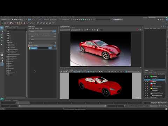The width and height of the screenshot is (168, 126).
Task: Select the arrow Select tool in toolbox
Action: click(2, 28)
